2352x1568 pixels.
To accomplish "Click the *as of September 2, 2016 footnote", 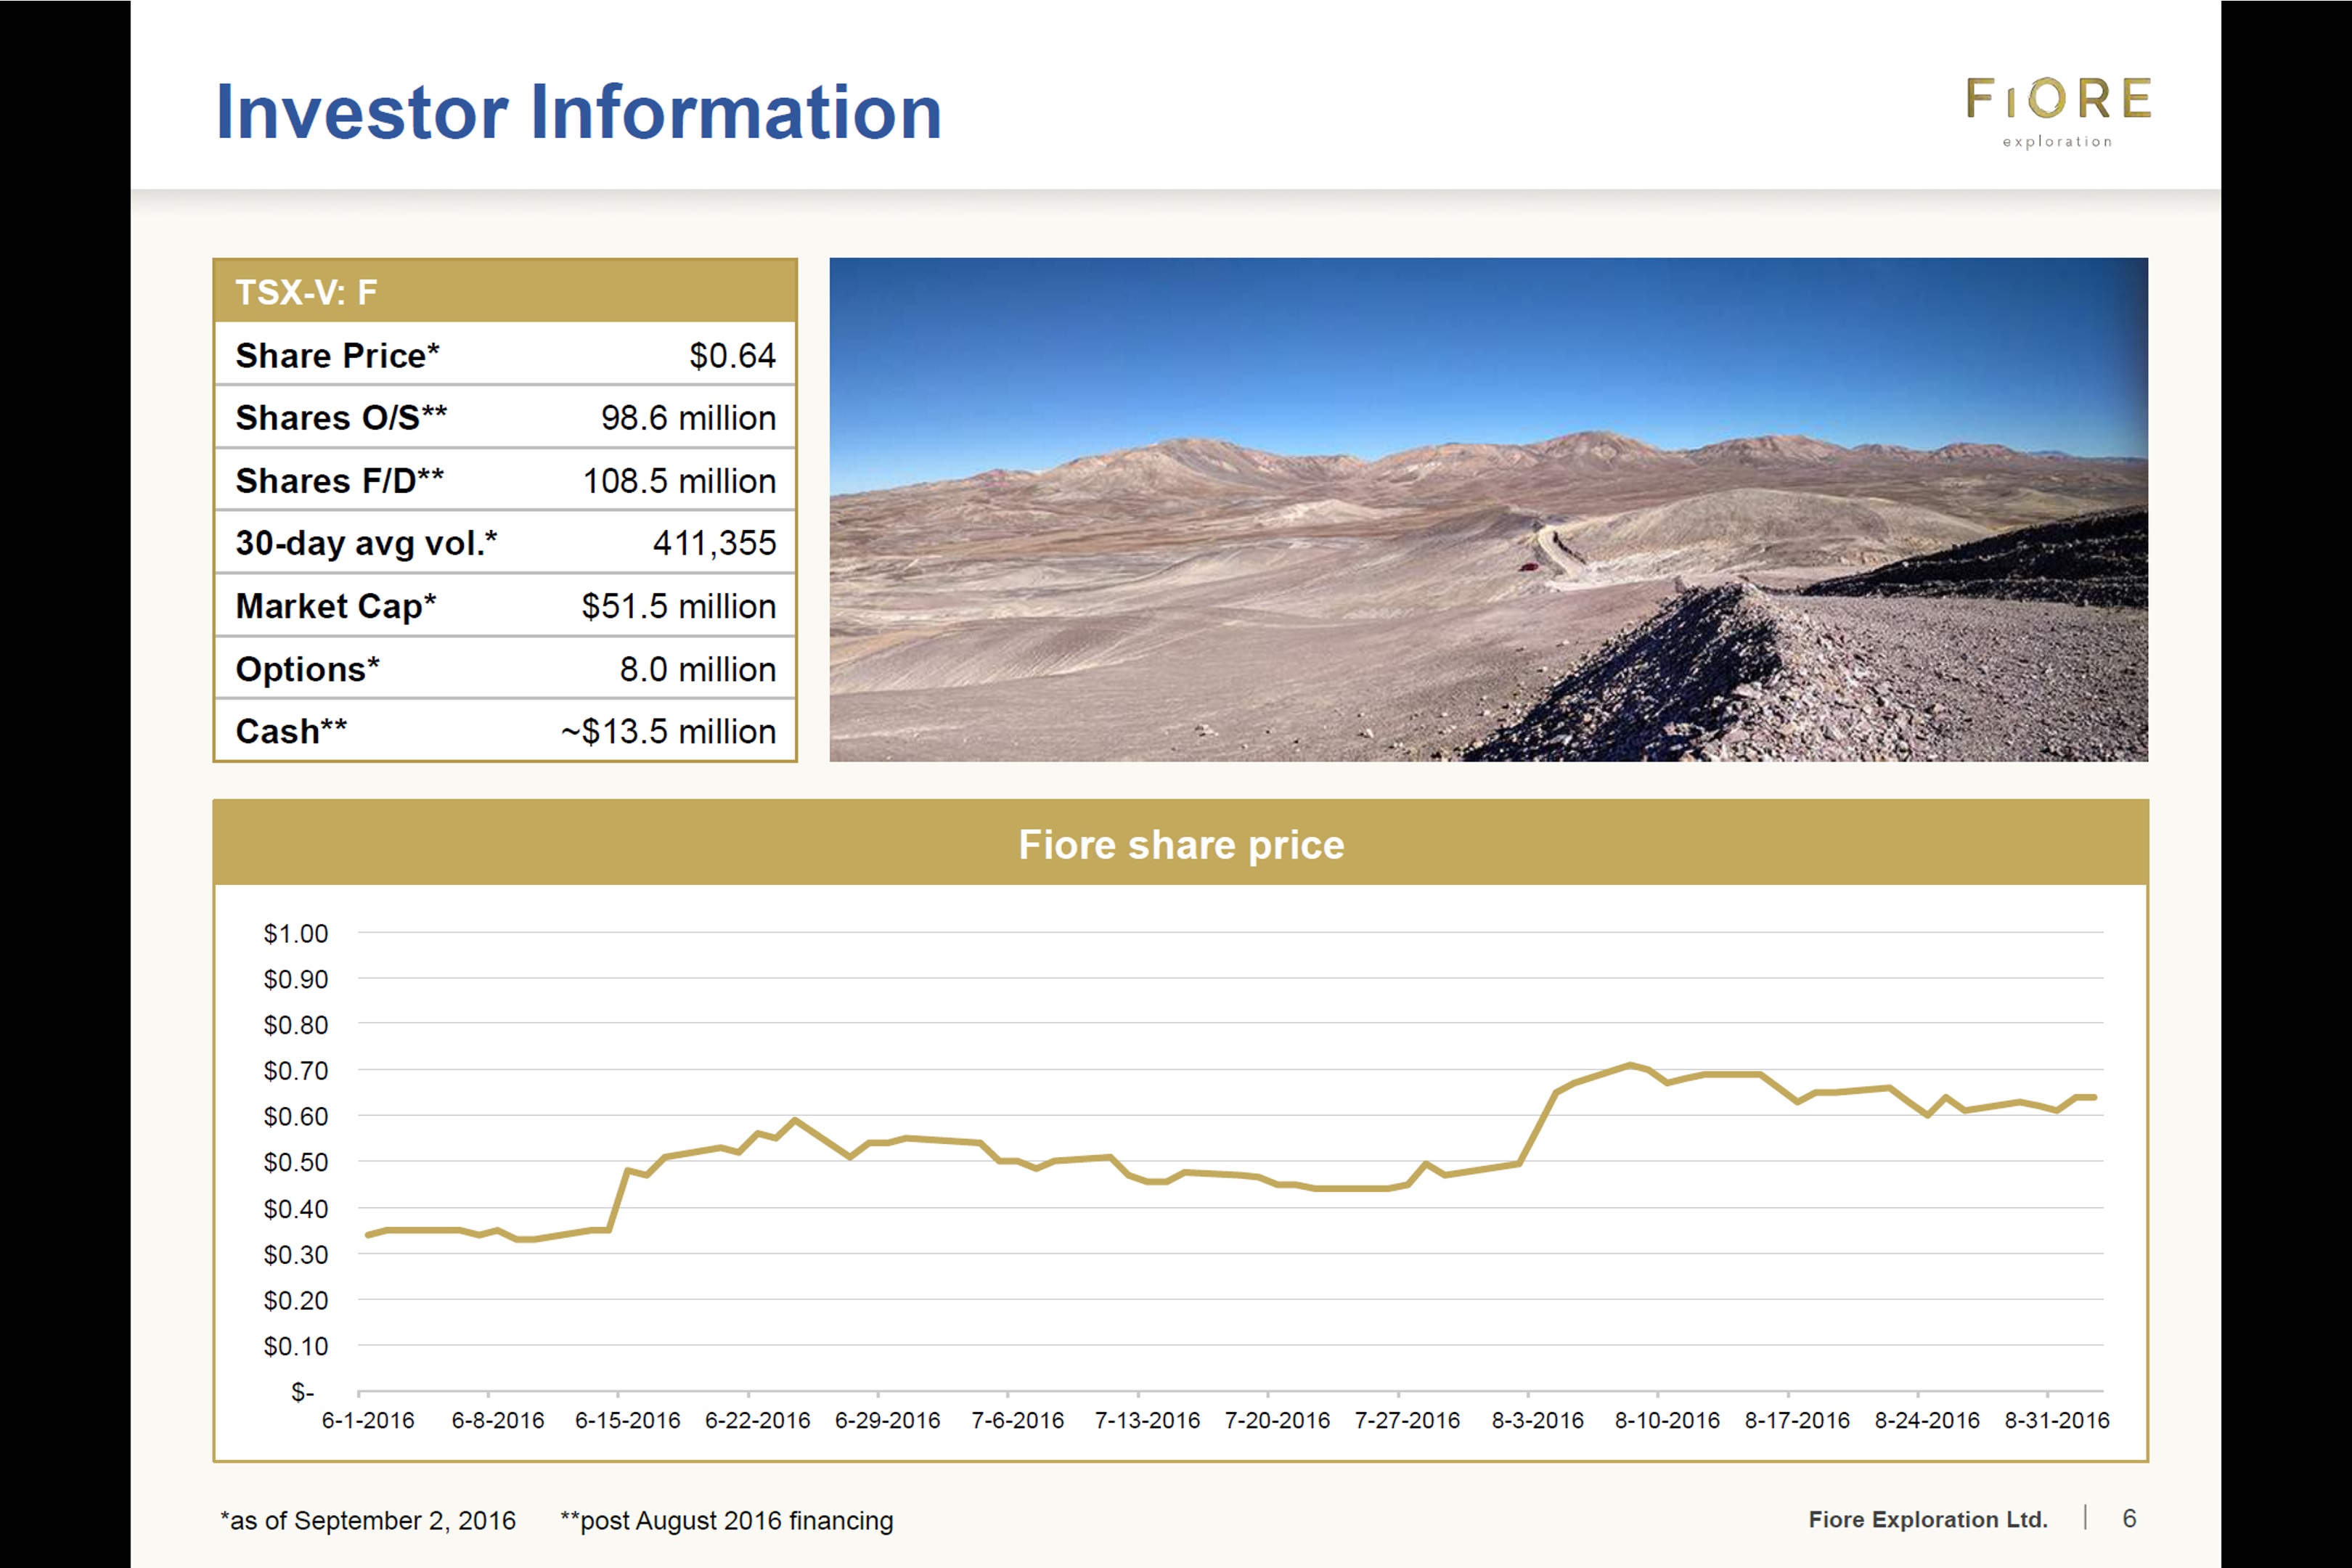I will 368,1520.
